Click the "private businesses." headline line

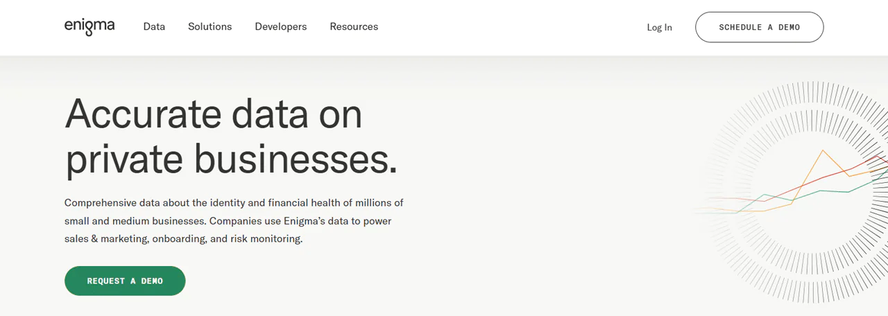231,159
